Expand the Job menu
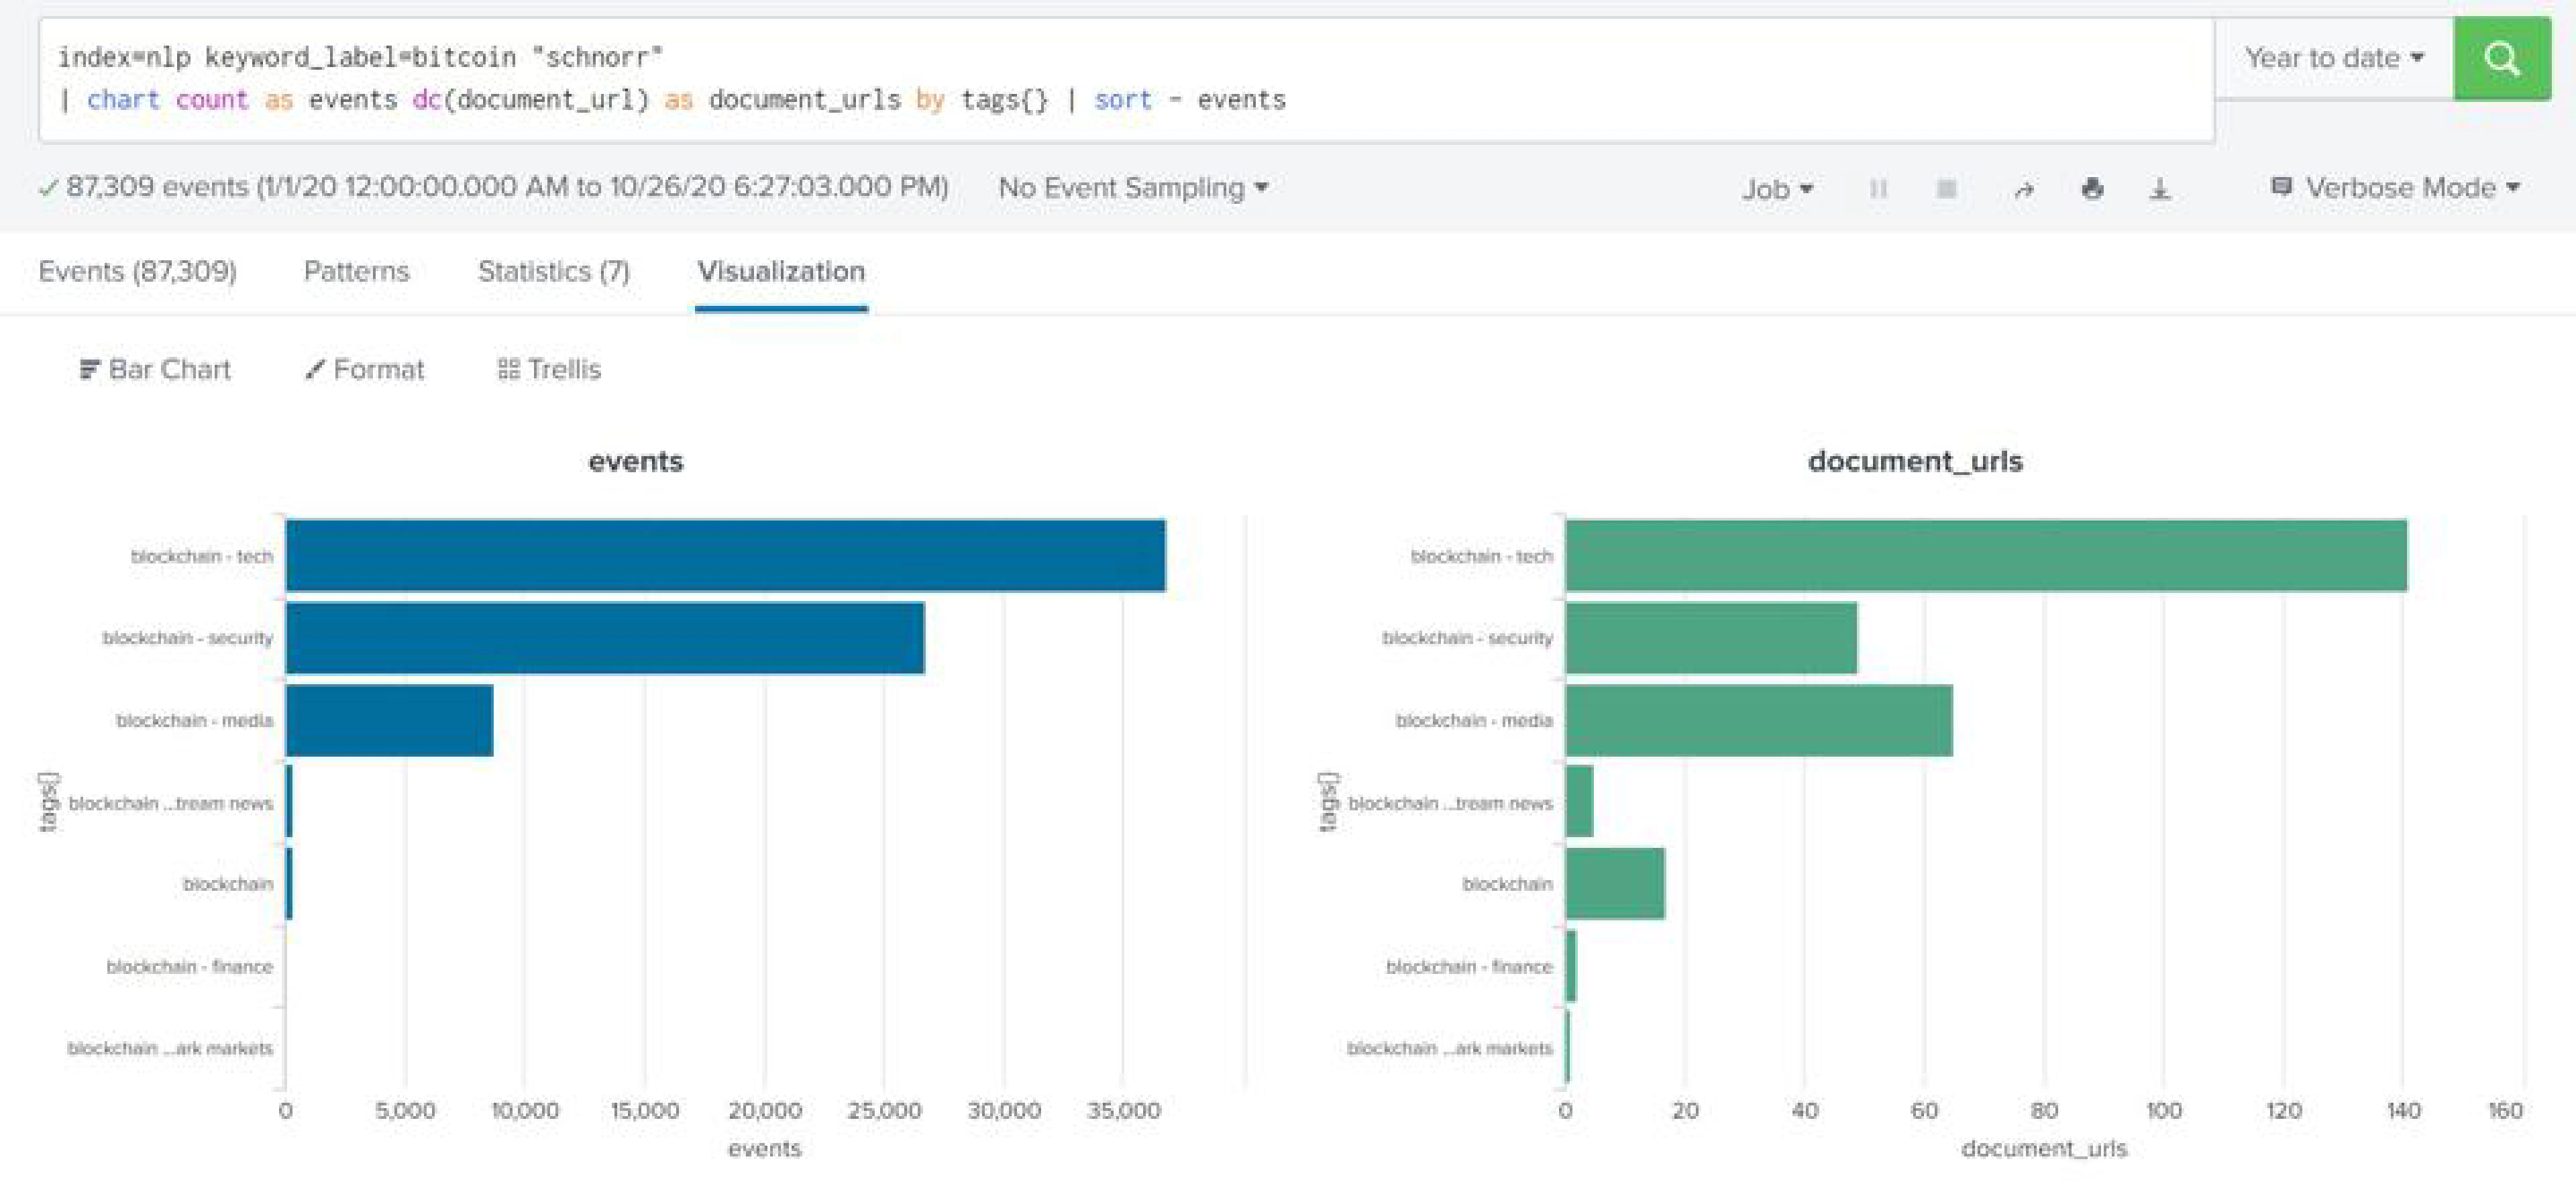Viewport: 2576px width, 1194px height. tap(1777, 189)
